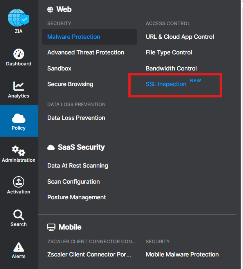Open Bandwidth Control settings
243x269 pixels.
[x=171, y=69]
